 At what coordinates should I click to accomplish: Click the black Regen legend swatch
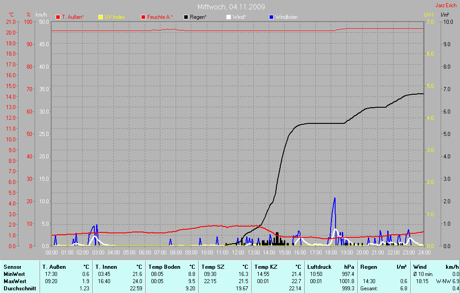click(186, 17)
